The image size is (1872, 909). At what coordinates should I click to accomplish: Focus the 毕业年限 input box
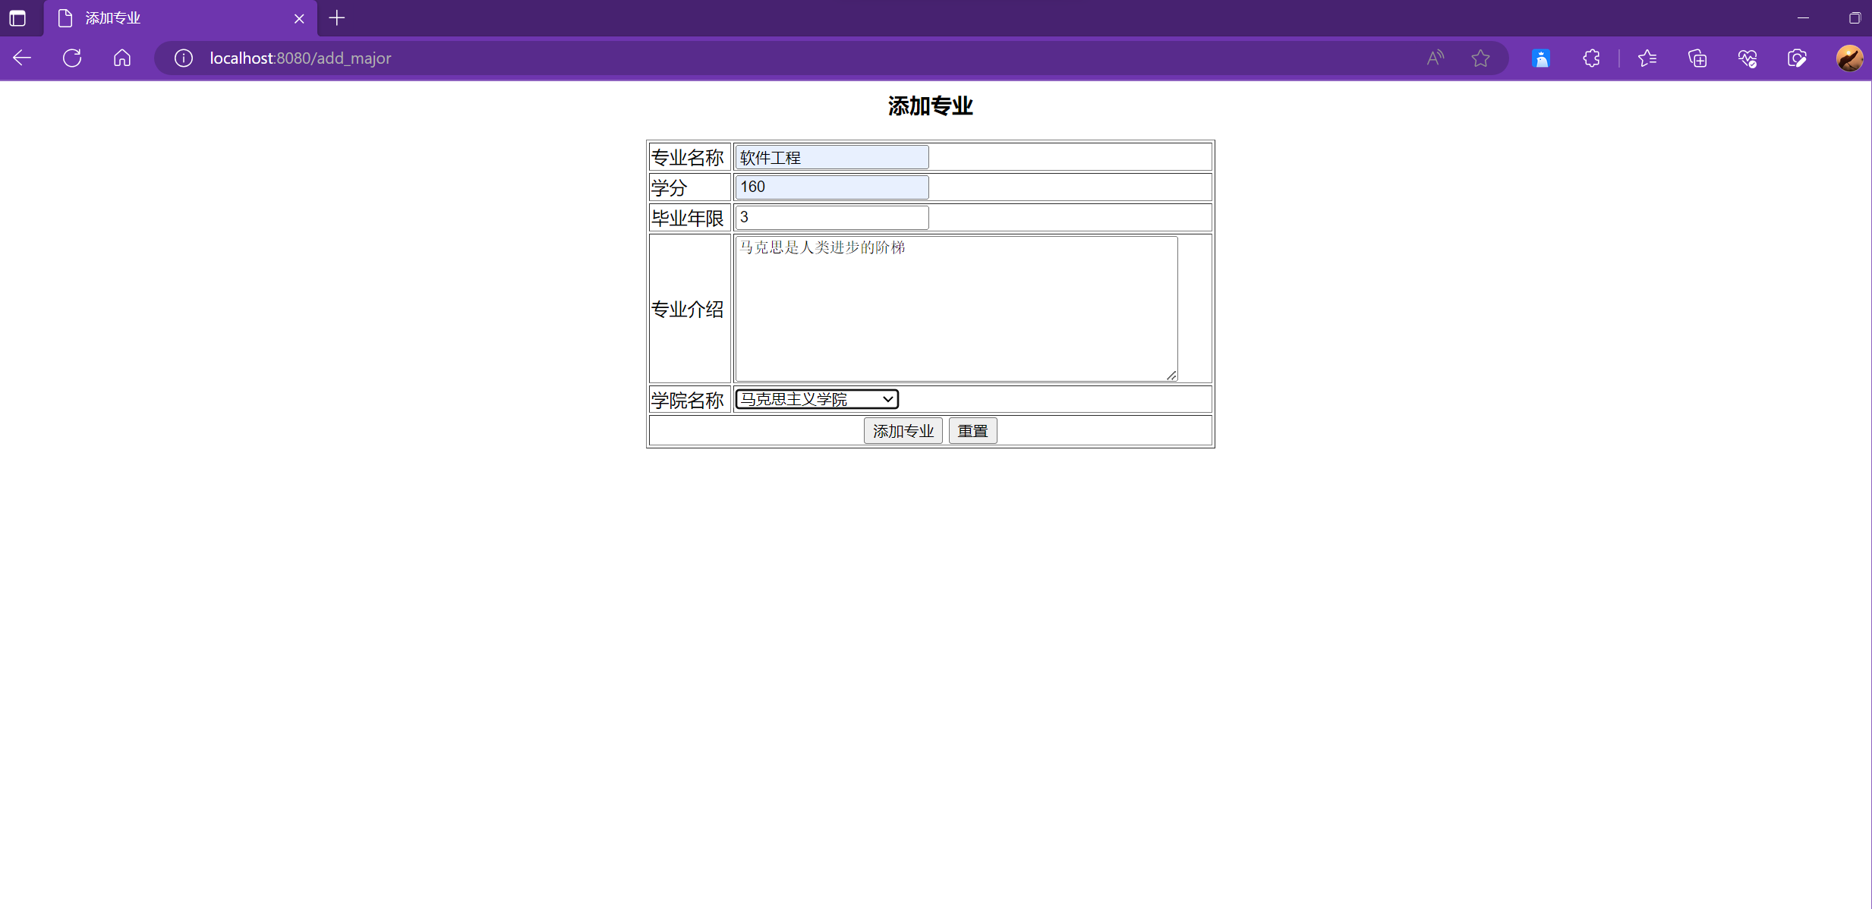pos(832,218)
